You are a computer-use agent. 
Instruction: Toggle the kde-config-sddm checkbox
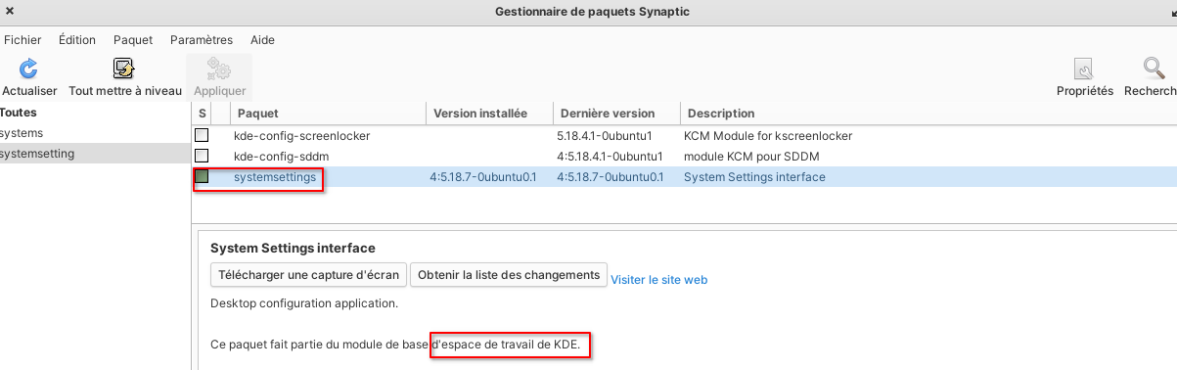(x=202, y=156)
